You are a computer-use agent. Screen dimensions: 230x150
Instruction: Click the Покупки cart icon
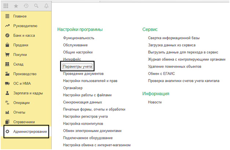(7, 55)
